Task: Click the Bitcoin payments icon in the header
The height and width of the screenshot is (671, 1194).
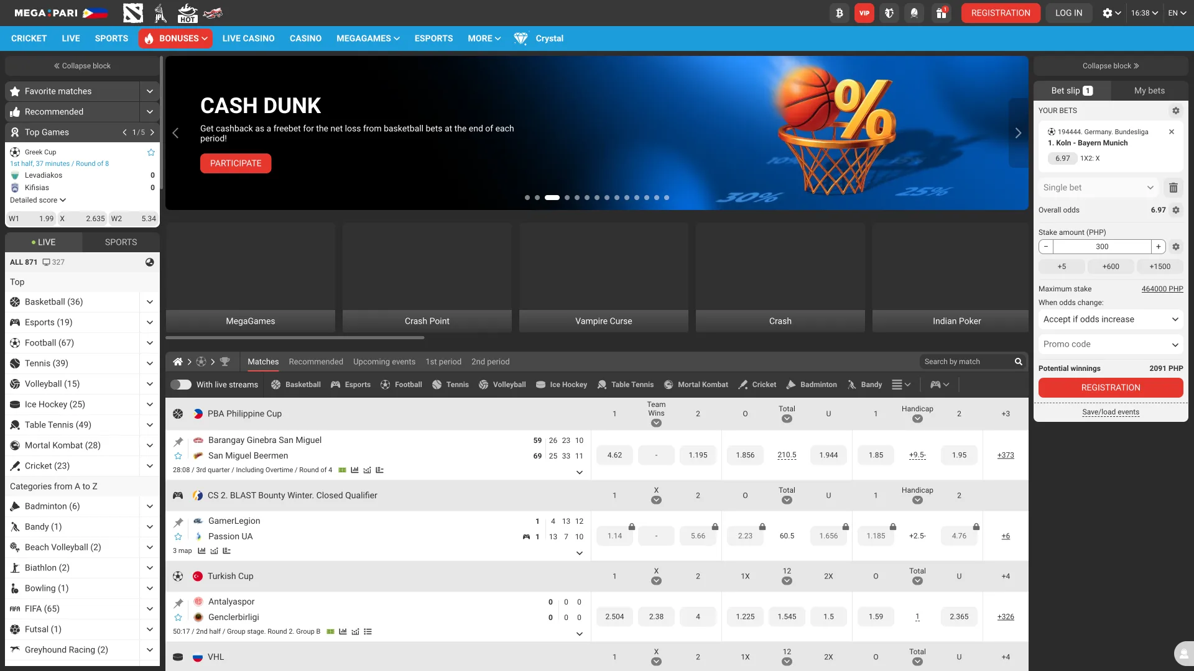Action: 840,12
